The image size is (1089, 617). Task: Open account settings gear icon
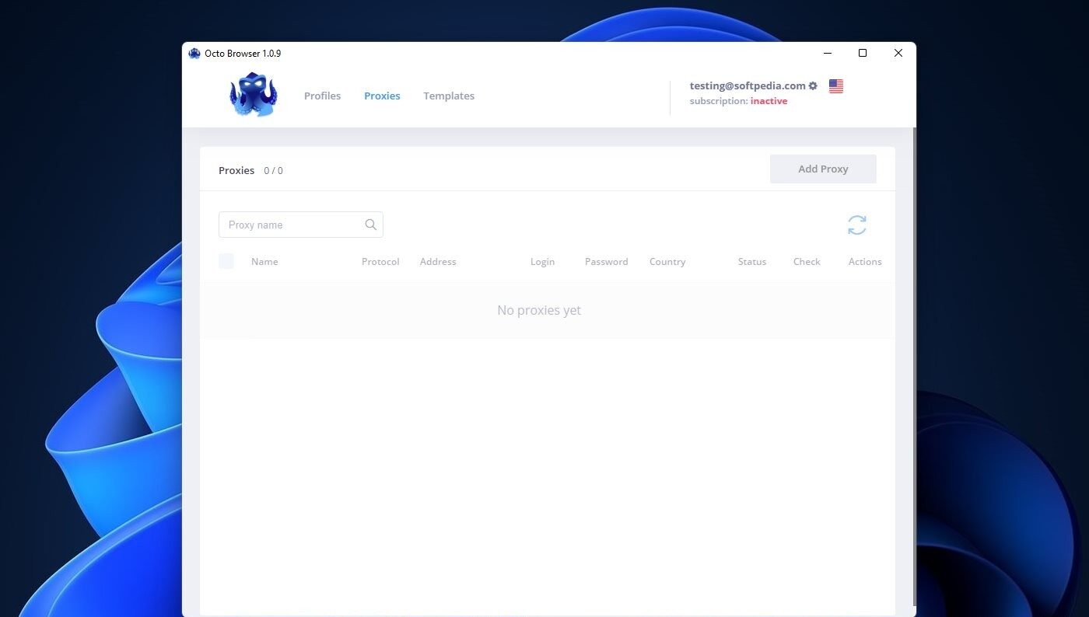813,86
